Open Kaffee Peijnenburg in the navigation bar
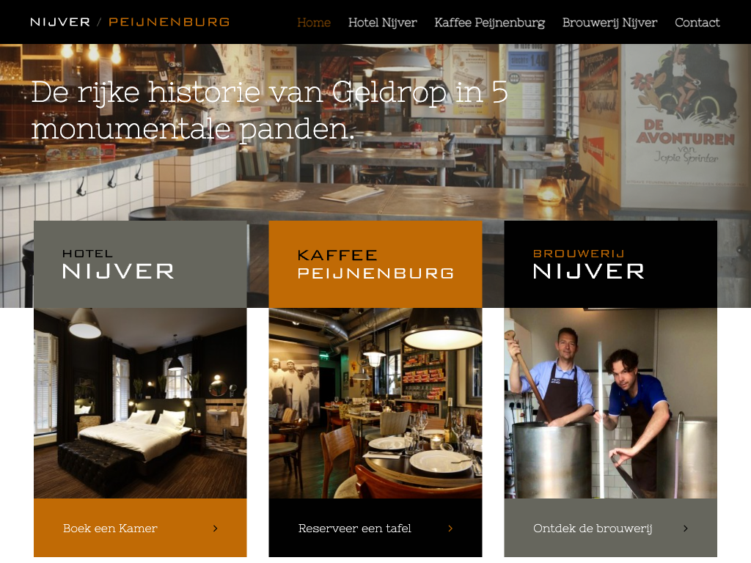Viewport: 751px width, 563px height. [489, 23]
